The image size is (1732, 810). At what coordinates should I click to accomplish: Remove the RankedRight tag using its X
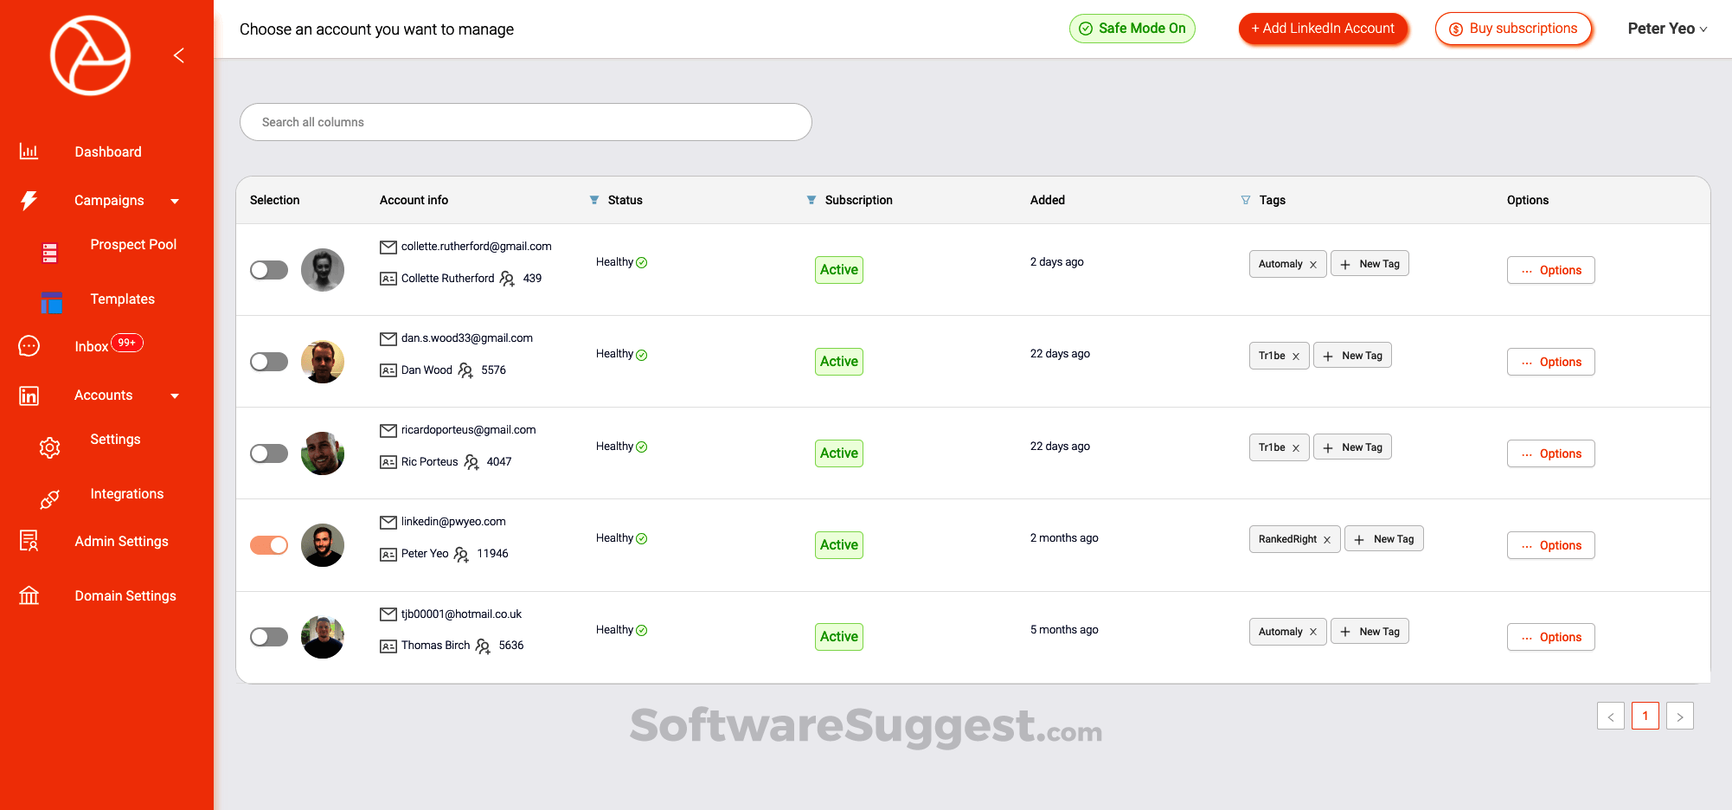point(1327,540)
